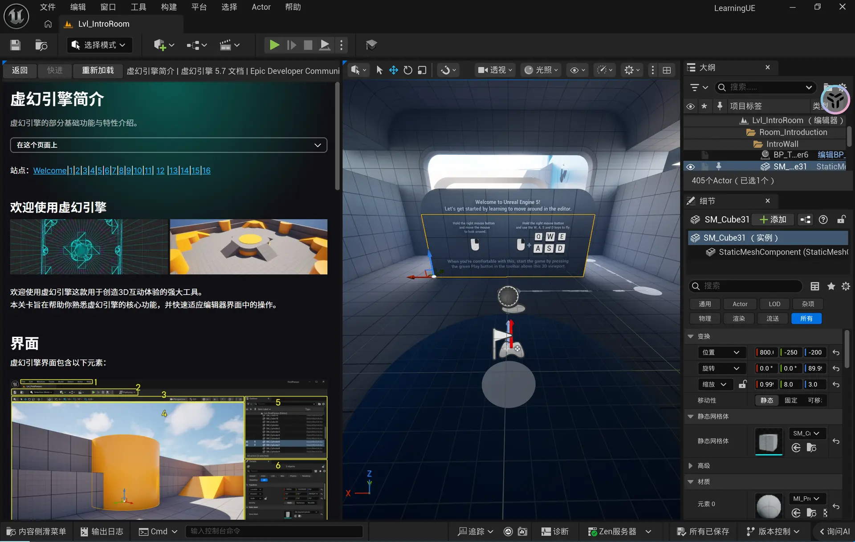Viewport: 855px width, 542px height.
Task: Show only favorite properties star
Action: tap(831, 286)
